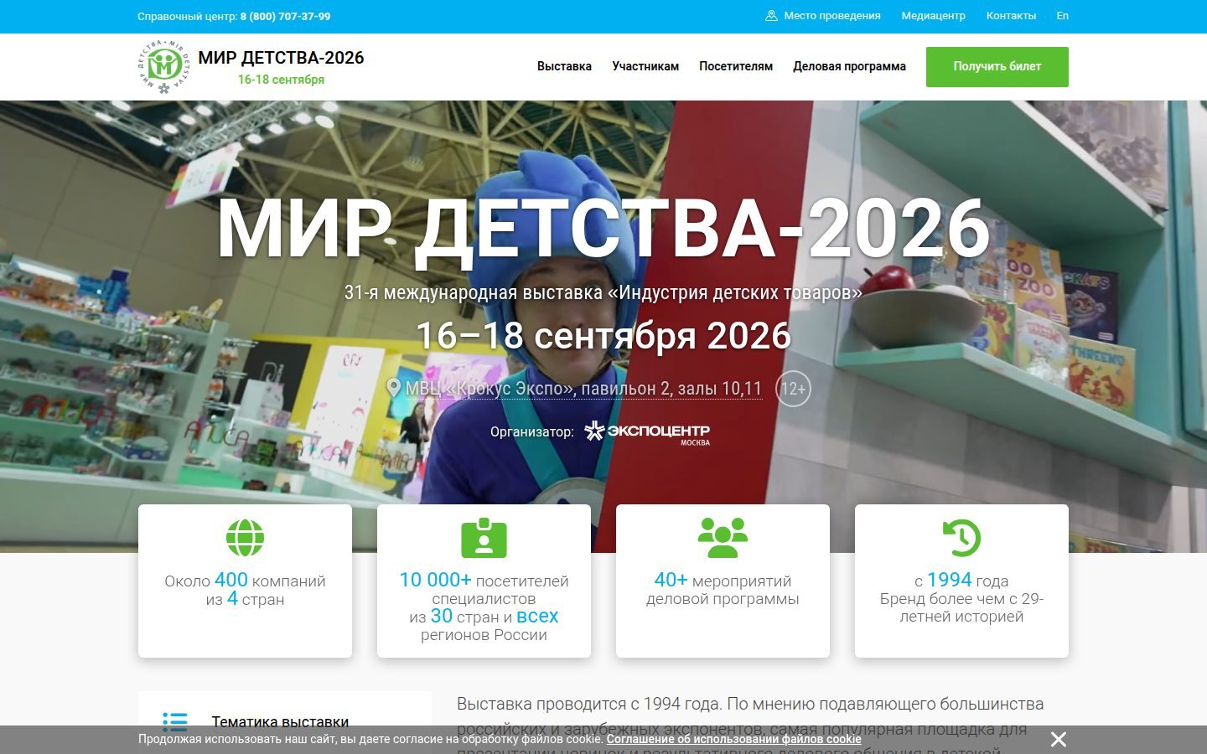This screenshot has width=1207, height=754.
Task: Click the list icon beside Тематика выставки
Action: click(x=175, y=721)
